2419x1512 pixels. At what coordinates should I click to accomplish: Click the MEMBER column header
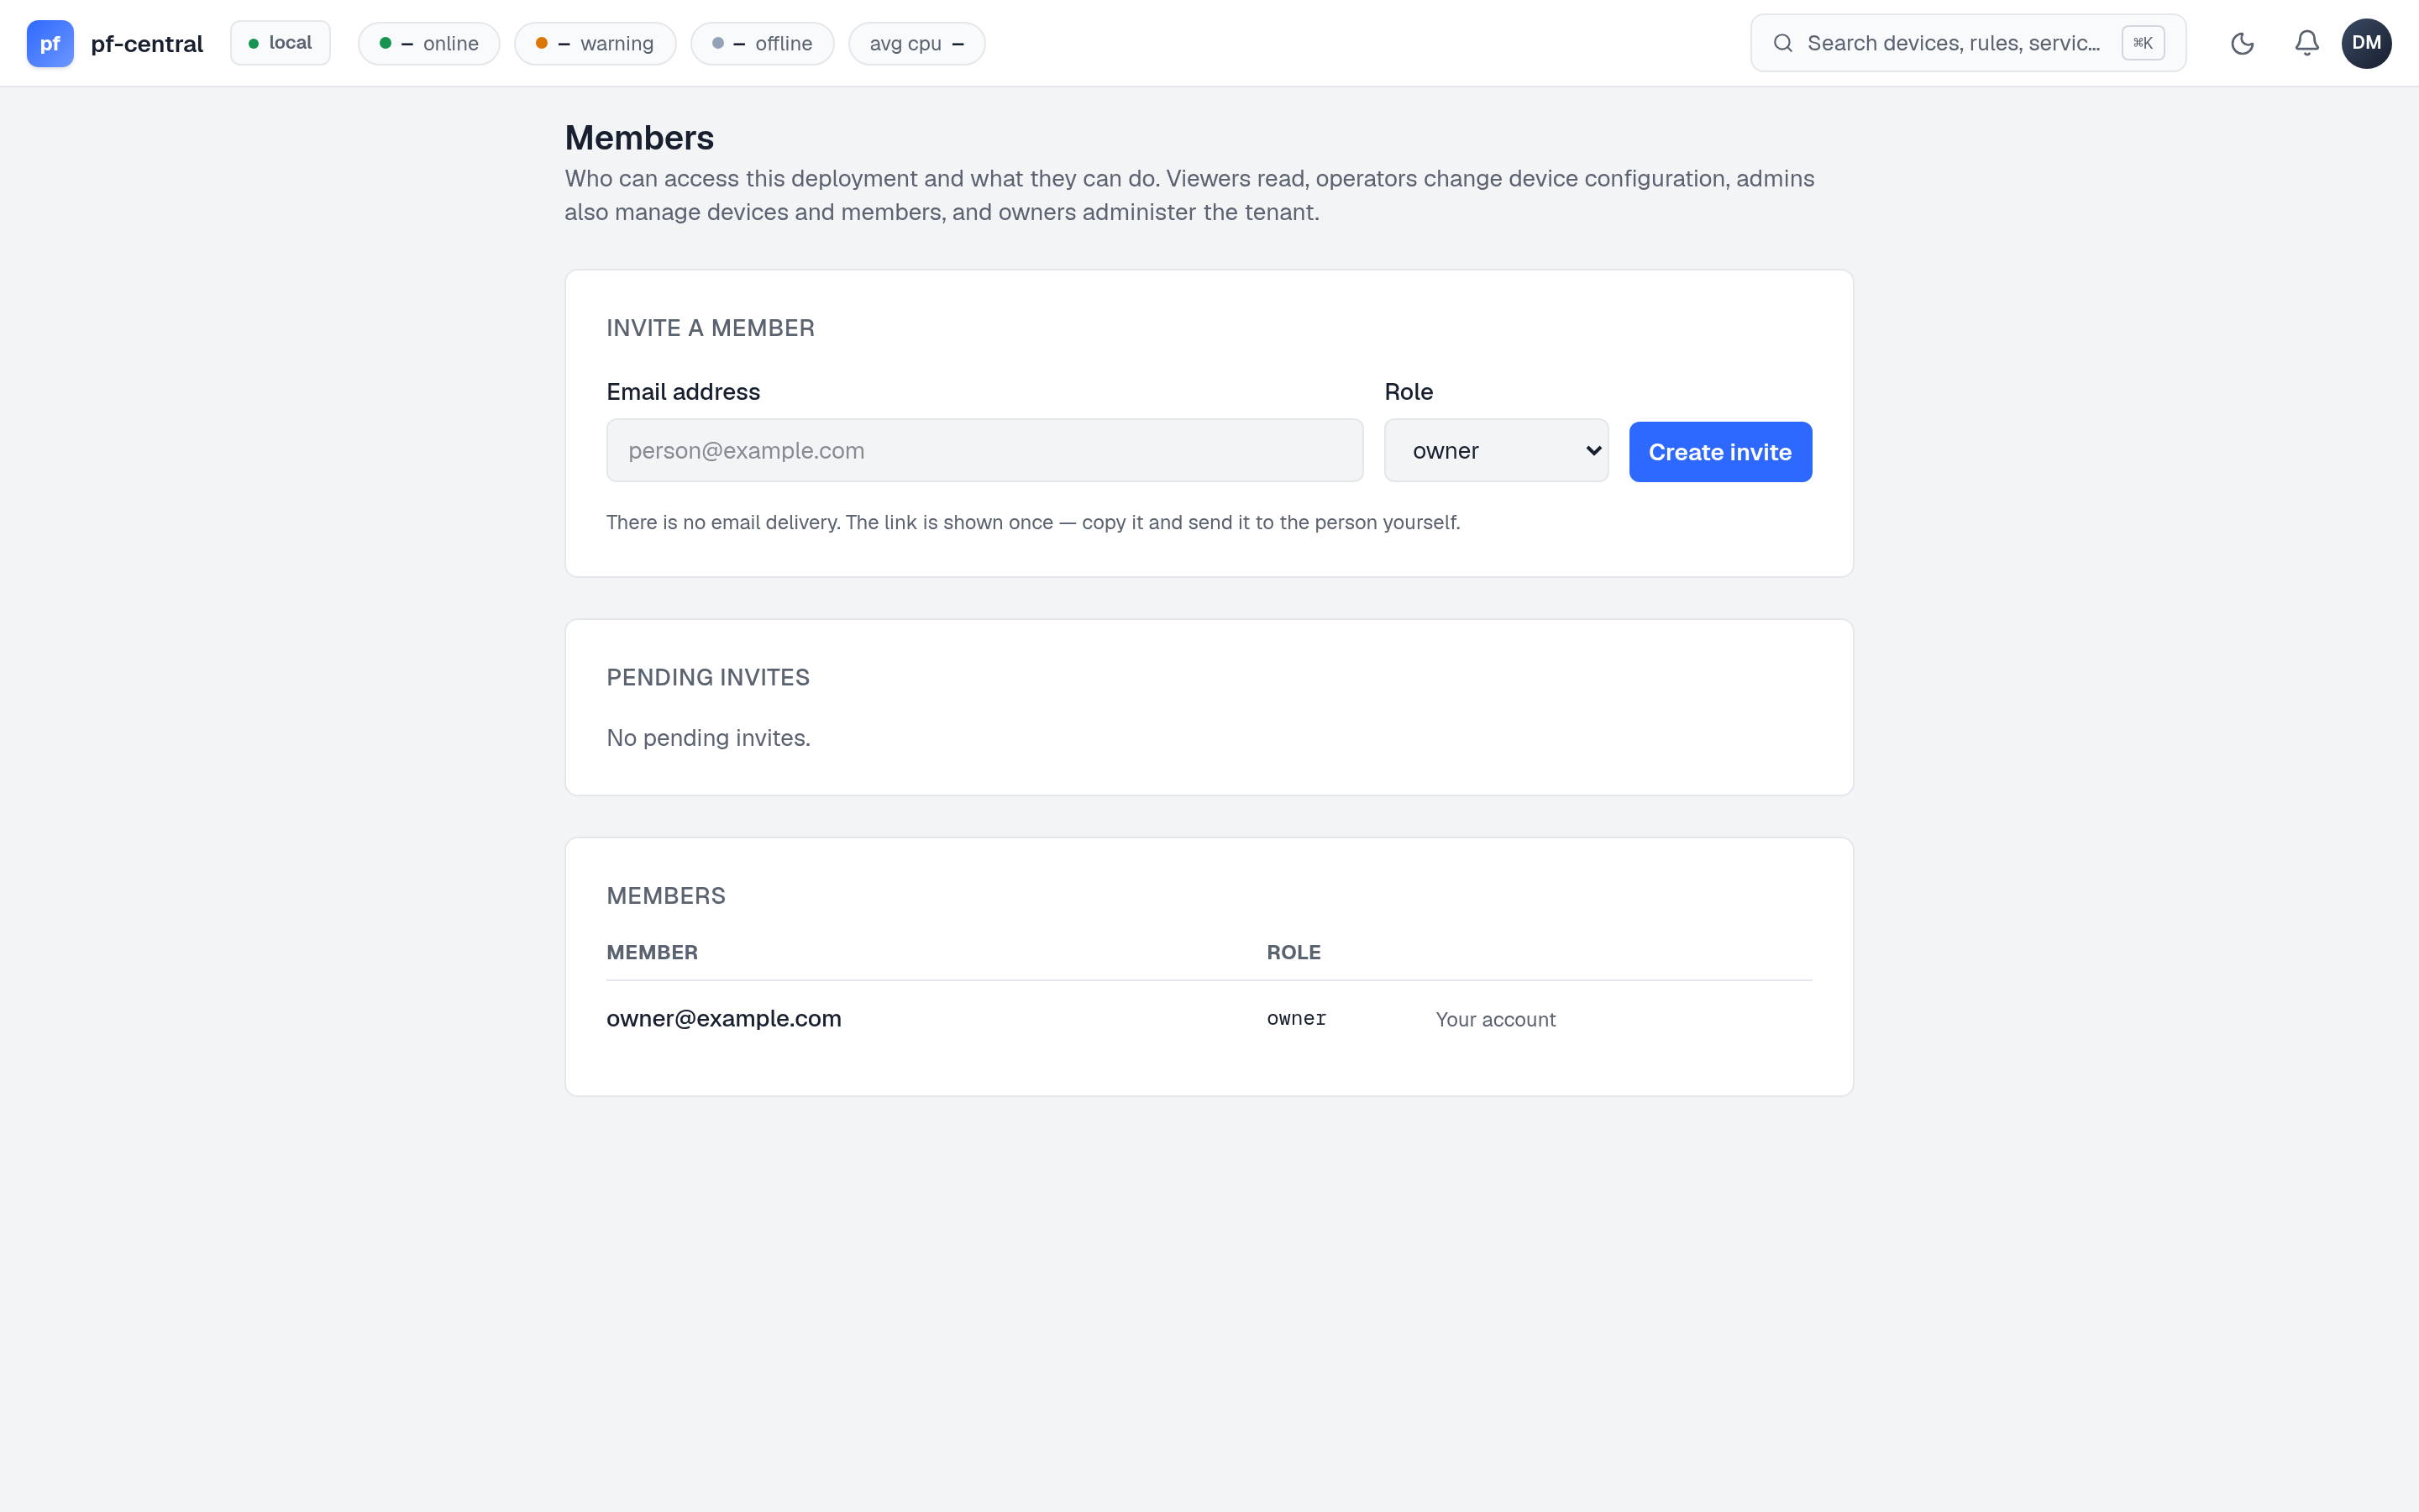pyautogui.click(x=652, y=952)
